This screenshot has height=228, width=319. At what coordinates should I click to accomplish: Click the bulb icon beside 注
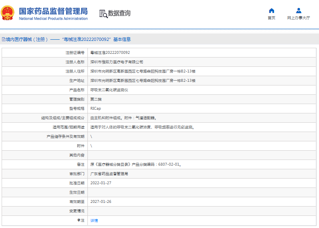[79, 220]
